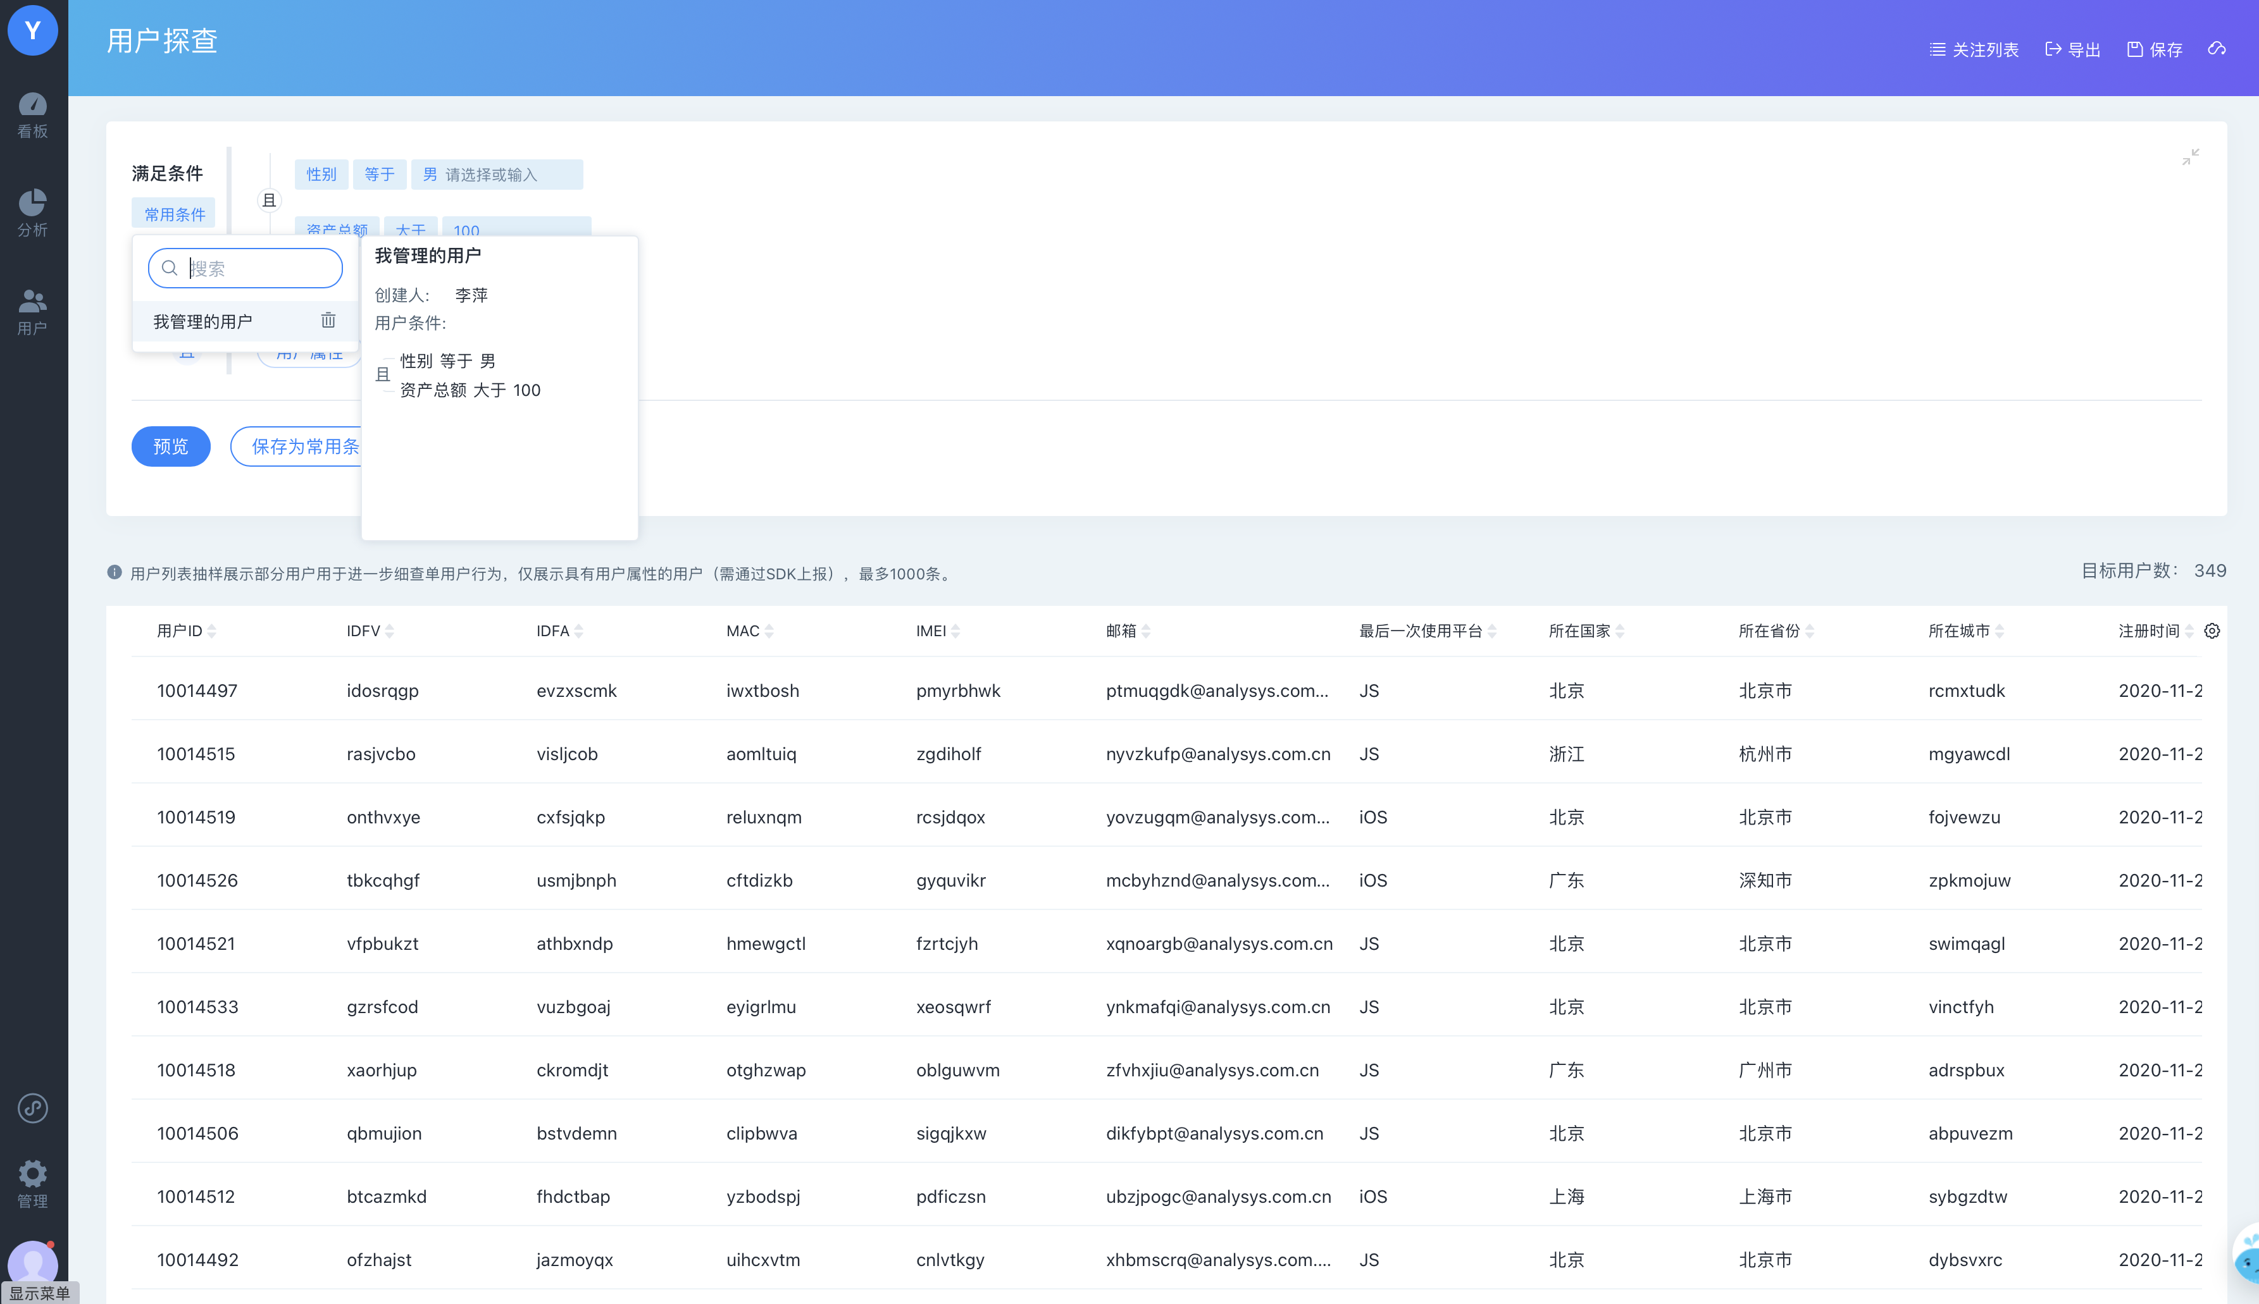The height and width of the screenshot is (1304, 2259).
Task: Delete 我管理的用户 with trash icon
Action: click(x=329, y=321)
